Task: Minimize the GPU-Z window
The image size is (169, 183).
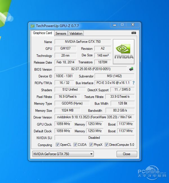Action: click(x=115, y=25)
